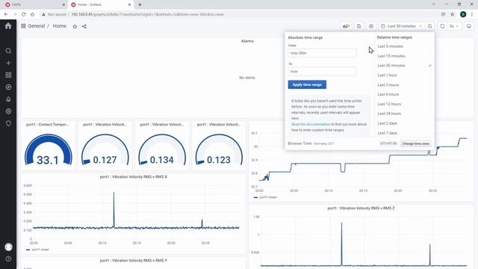The width and height of the screenshot is (478, 269).
Task: Open Vibration Velocity RMS v-RMS X title
Action: (134, 177)
